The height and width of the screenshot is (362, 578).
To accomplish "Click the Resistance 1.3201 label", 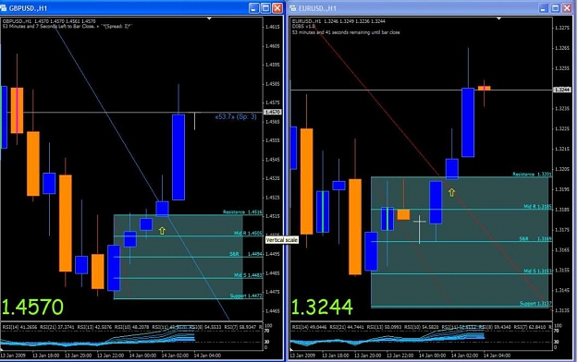I will tap(533, 175).
